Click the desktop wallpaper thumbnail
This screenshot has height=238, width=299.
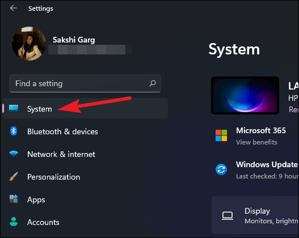click(x=245, y=95)
